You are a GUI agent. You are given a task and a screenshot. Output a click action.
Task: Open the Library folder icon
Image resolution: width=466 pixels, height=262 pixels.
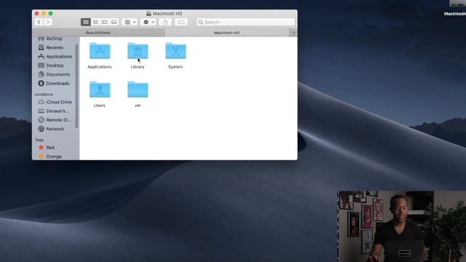(138, 51)
